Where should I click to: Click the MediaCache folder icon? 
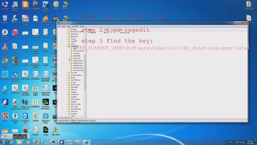(71, 65)
